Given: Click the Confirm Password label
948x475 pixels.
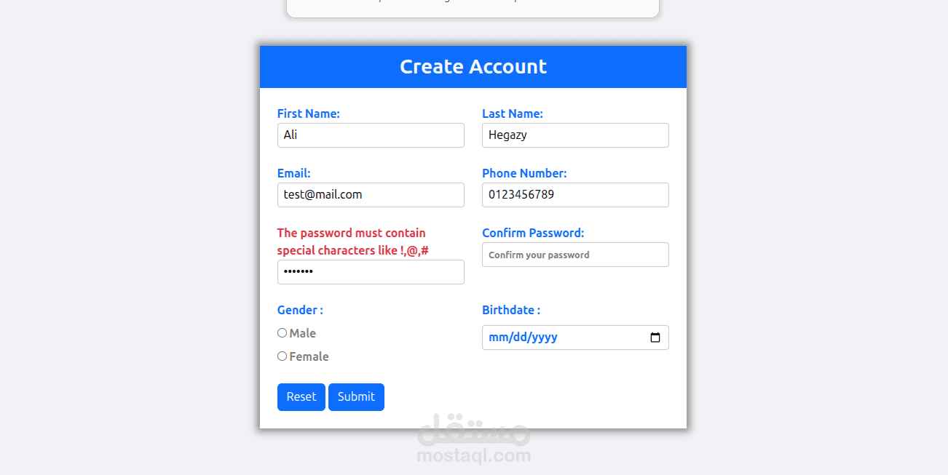Looking at the screenshot, I should point(533,233).
